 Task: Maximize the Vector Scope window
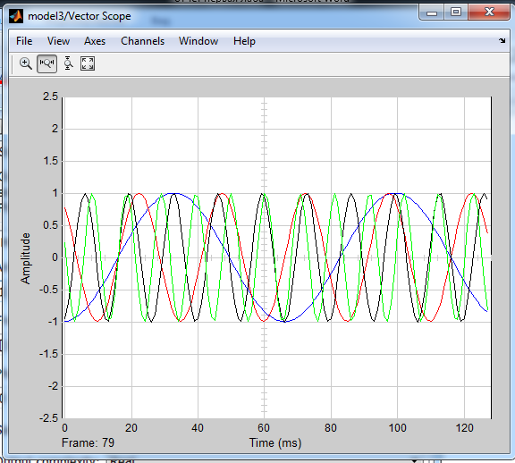pyautogui.click(x=456, y=13)
